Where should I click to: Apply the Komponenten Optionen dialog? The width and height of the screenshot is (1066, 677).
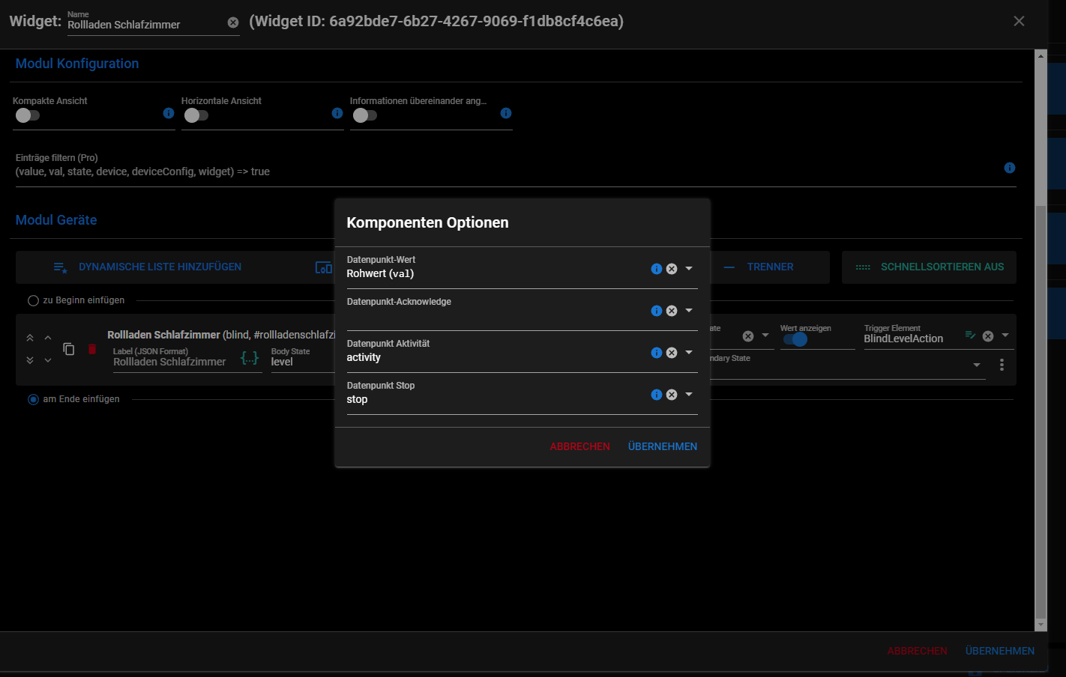point(663,446)
